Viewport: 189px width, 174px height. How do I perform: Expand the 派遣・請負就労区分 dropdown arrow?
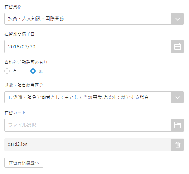click(x=178, y=97)
